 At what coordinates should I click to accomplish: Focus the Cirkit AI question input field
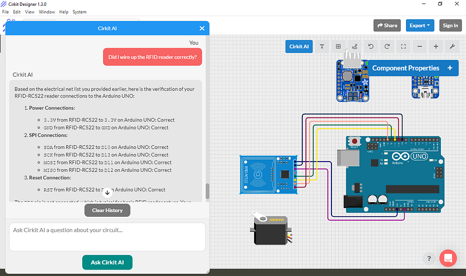107,237
